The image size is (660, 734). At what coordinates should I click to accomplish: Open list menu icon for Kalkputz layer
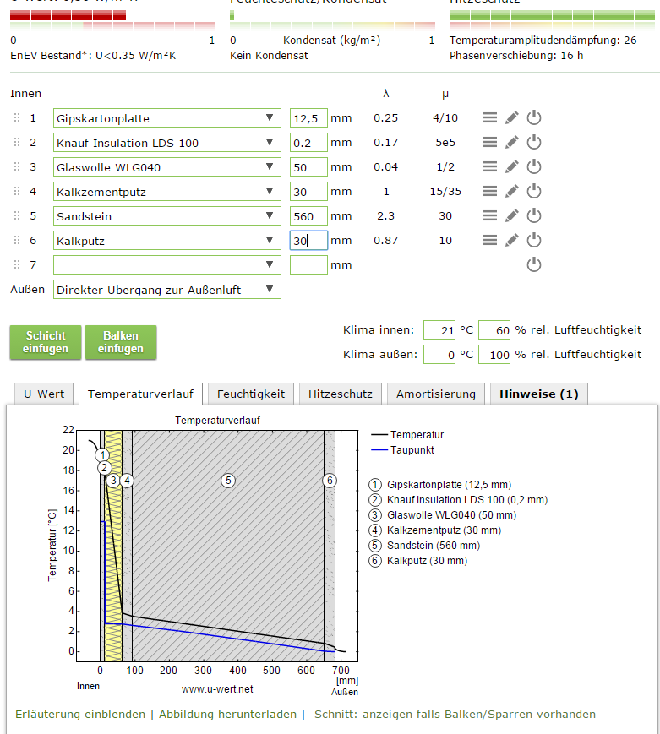point(489,241)
